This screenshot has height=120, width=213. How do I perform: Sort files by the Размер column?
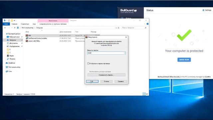pyautogui.click(x=94, y=32)
